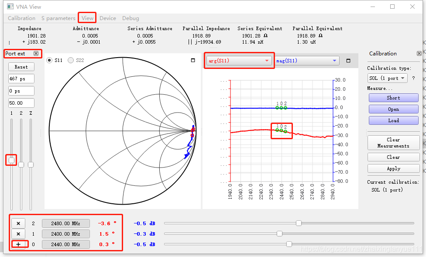426x257 pixels.
Task: Click marker 1 frequency slider handle
Action: 279,233
